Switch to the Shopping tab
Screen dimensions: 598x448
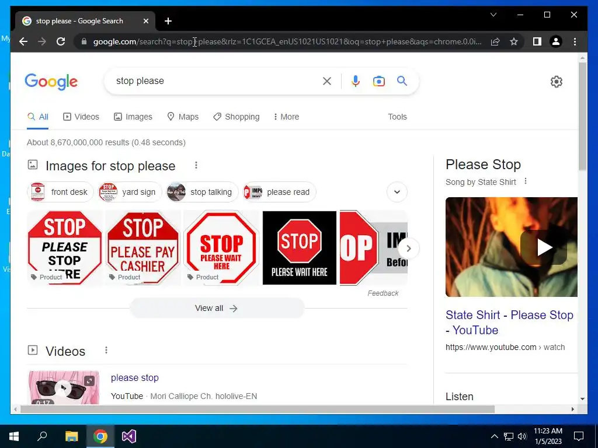(x=237, y=117)
